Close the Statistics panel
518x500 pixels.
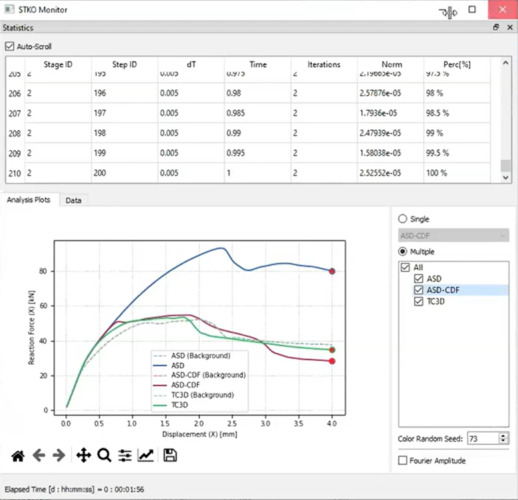[x=510, y=27]
